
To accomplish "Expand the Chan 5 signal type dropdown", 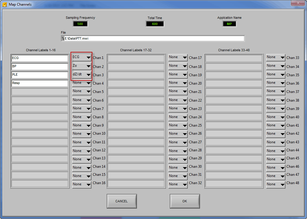I will click(81, 91).
